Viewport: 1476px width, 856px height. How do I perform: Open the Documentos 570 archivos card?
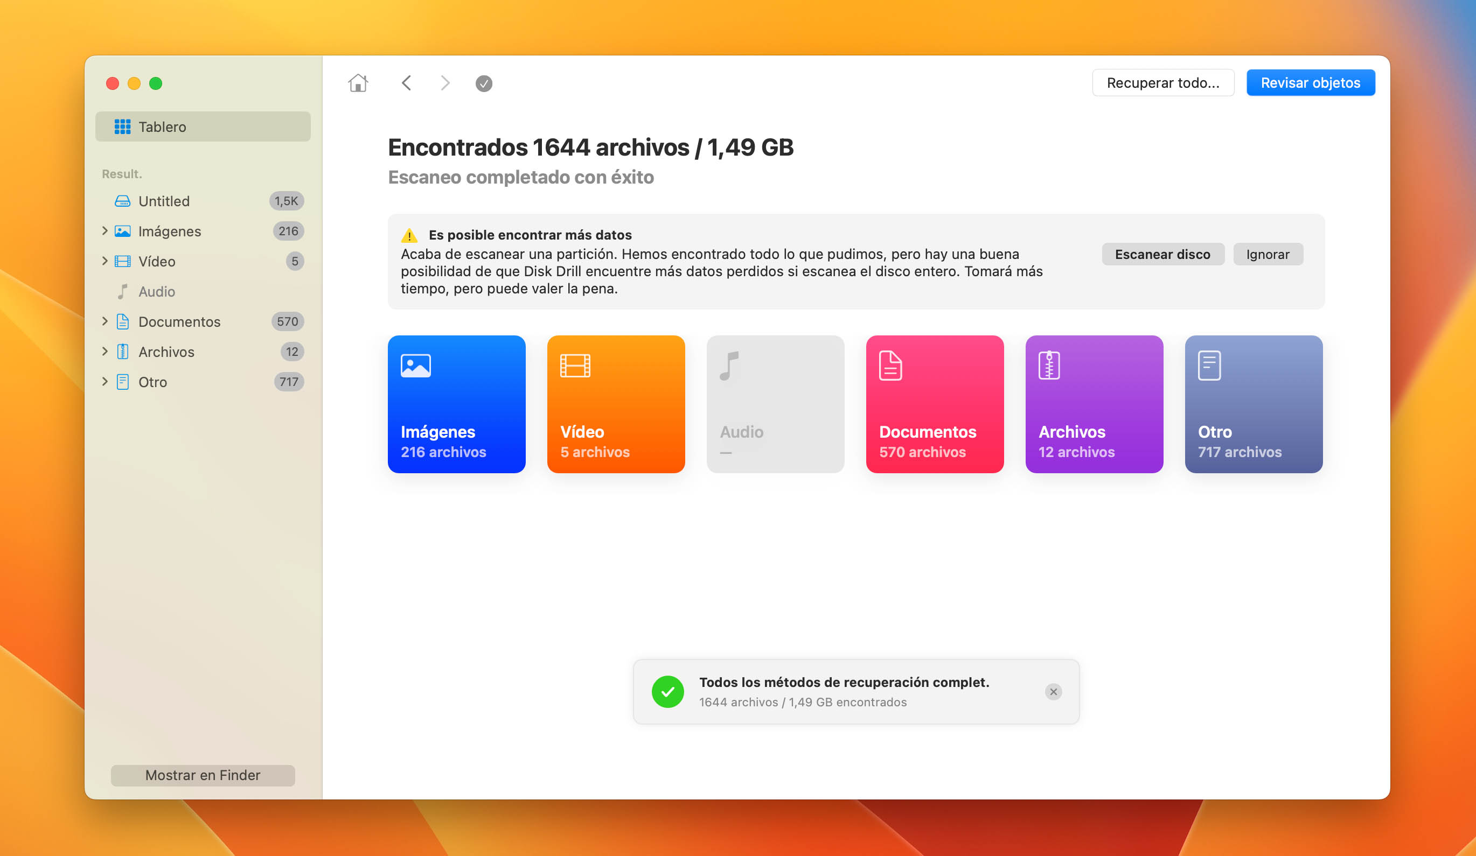tap(935, 404)
